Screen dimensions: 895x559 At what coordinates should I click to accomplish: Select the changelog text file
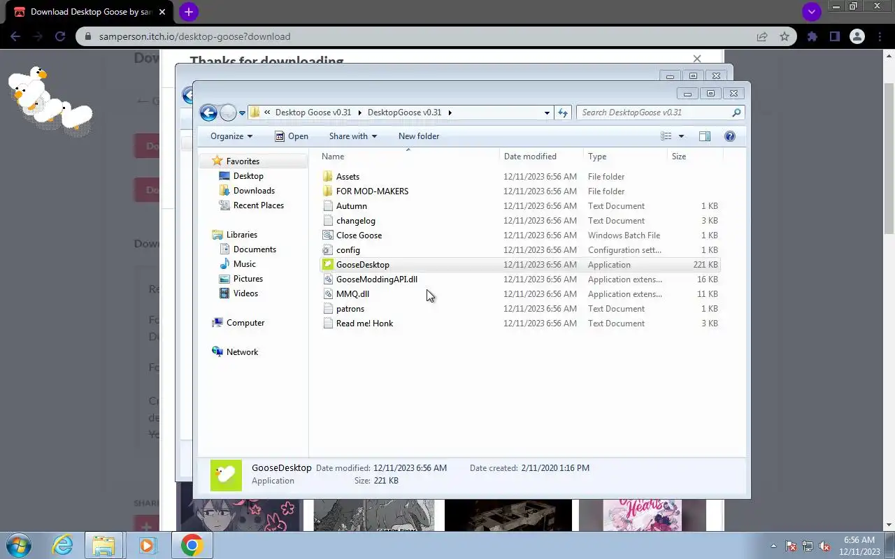pos(520,221)
